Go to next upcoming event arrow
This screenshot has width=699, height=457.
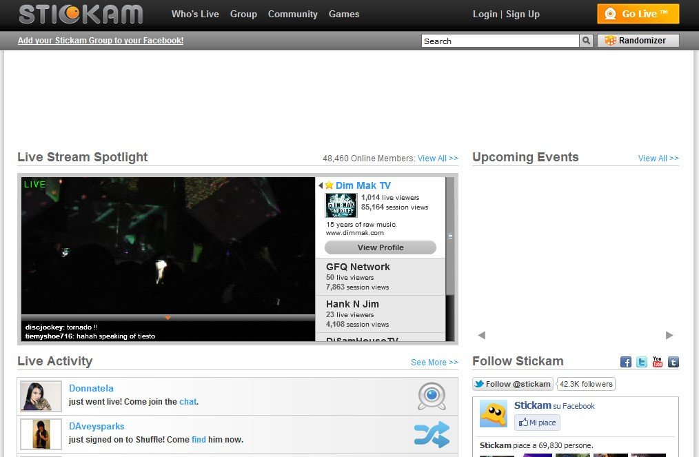tap(669, 335)
